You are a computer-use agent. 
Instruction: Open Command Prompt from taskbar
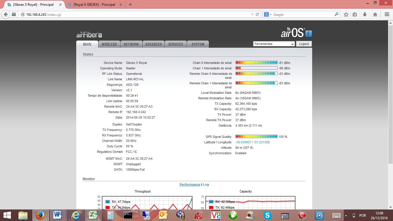click(x=128, y=215)
